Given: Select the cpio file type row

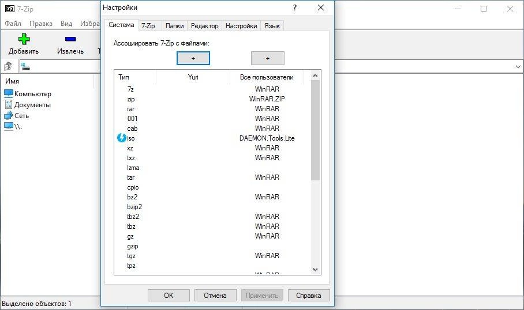Looking at the screenshot, I should pos(212,187).
